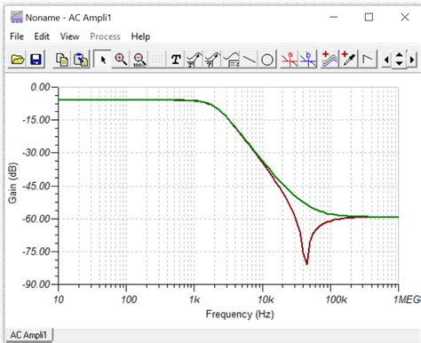Click the toolbar scroll right arrow
Screen dimensions: 421x343
pyautogui.click(x=412, y=60)
